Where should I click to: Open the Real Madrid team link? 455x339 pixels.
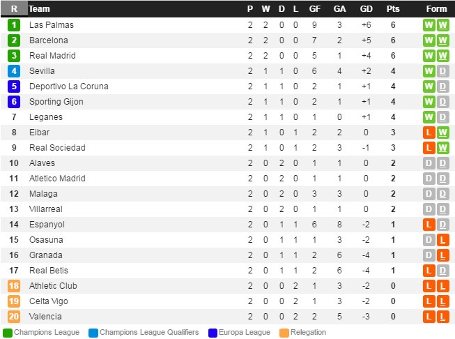coord(52,56)
